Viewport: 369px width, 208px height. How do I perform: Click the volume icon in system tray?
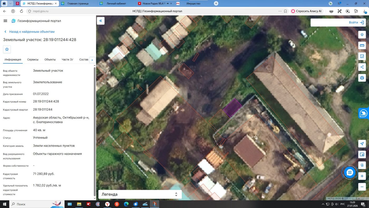tap(337, 204)
